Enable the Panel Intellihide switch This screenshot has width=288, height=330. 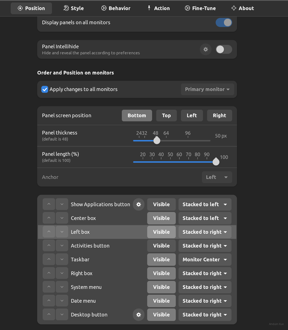[x=224, y=50]
